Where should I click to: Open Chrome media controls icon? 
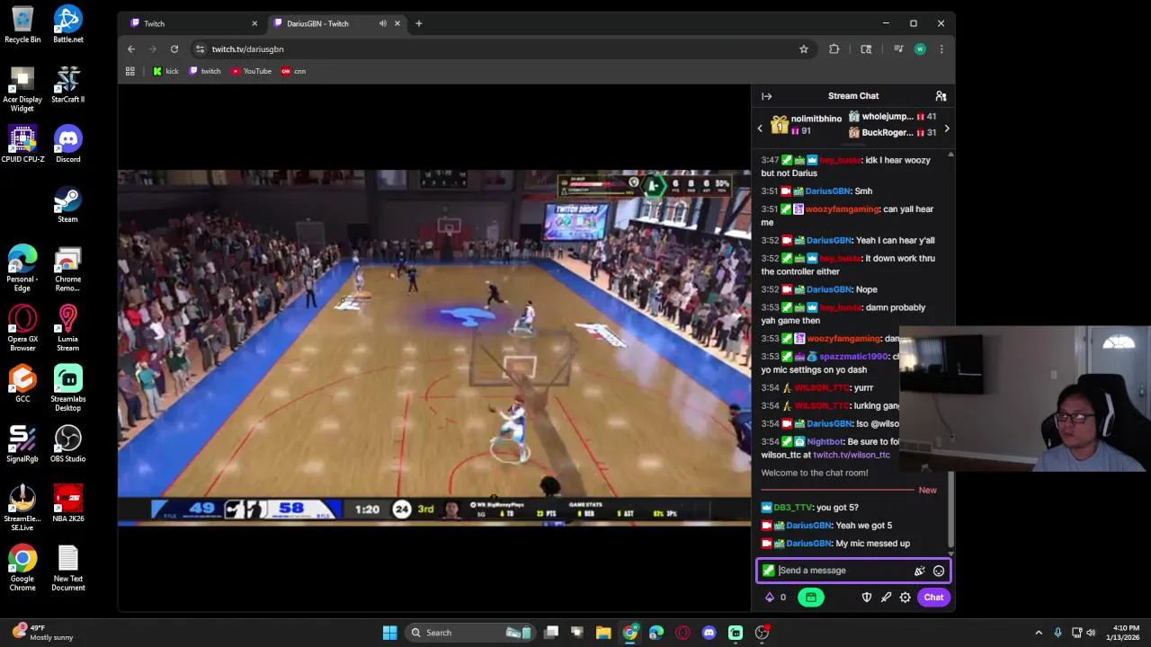pos(897,49)
